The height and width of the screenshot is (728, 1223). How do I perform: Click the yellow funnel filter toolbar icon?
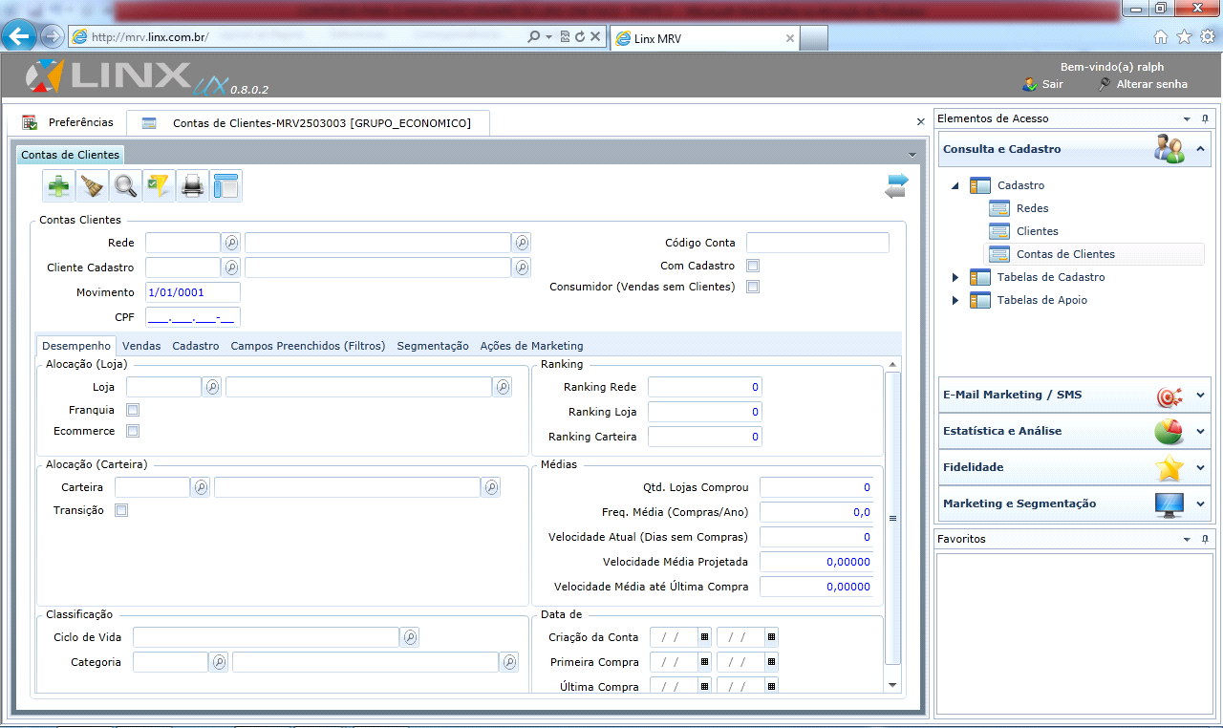coord(160,185)
